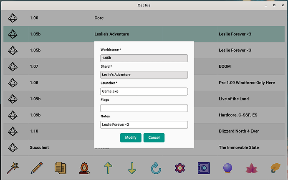Focus the Launcher field containing Game.exe
This screenshot has width=288, height=180.
[x=144, y=91]
